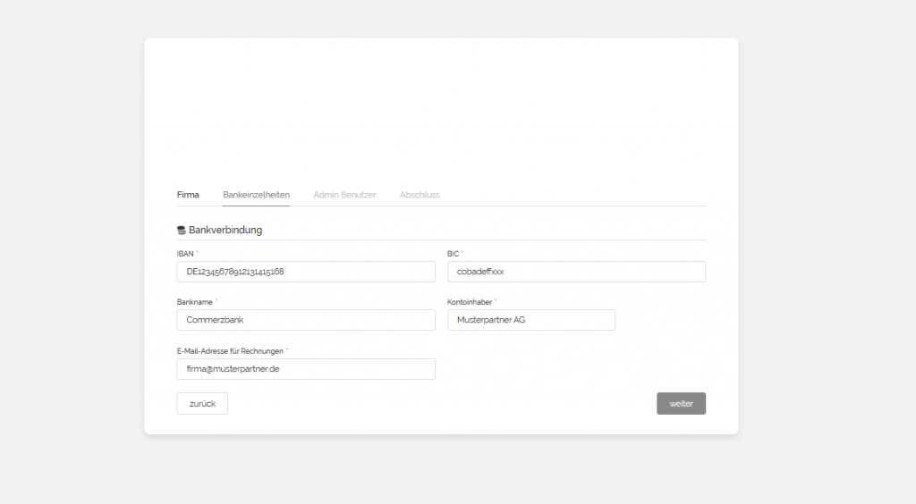Click the Bankverbindung section heading
The image size is (916, 504).
pyautogui.click(x=225, y=231)
